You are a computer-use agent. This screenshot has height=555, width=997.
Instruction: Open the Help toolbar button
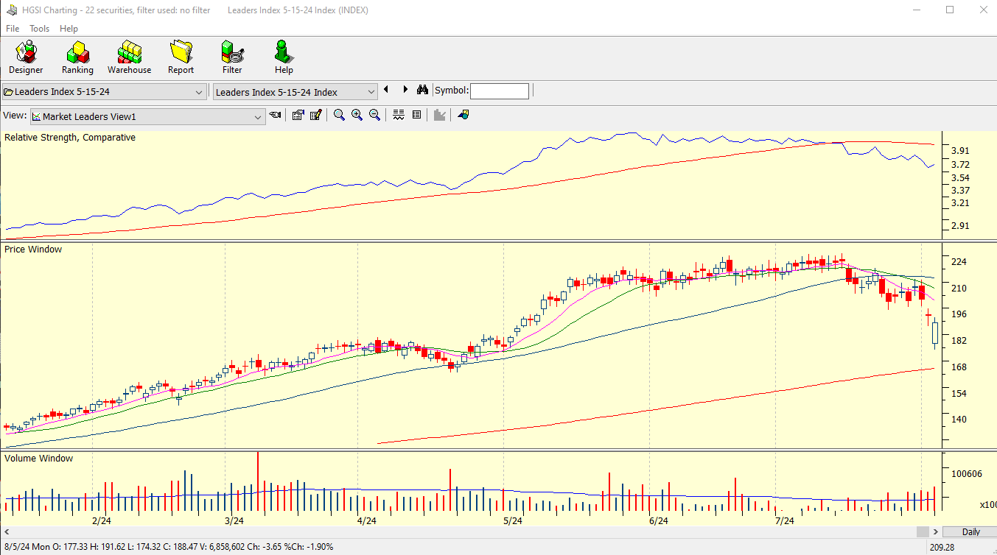[x=284, y=57]
